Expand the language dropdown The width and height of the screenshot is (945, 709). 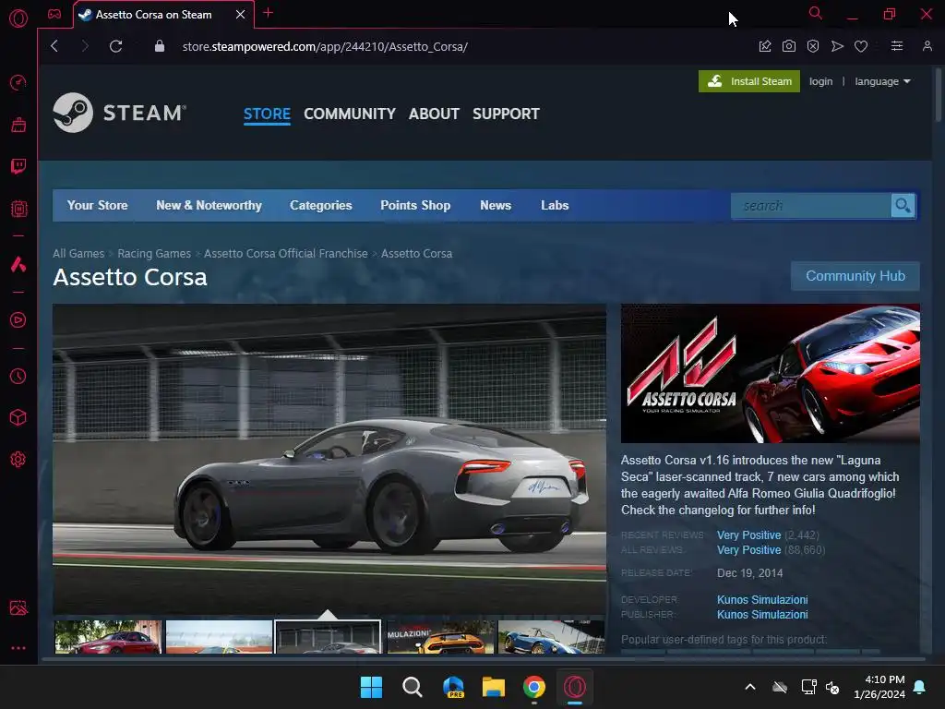[x=882, y=81]
